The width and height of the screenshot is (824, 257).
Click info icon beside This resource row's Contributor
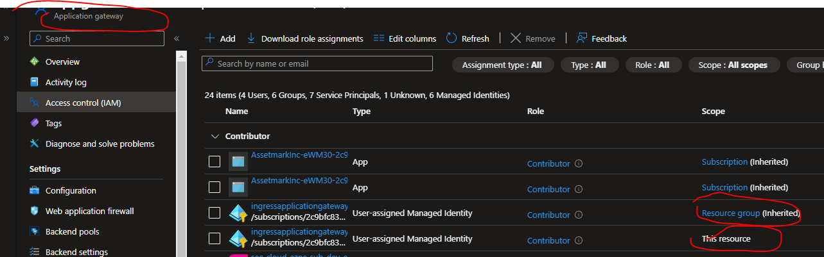point(579,240)
